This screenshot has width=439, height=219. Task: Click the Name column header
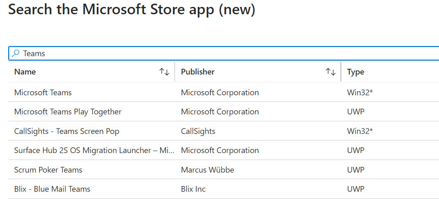point(25,72)
